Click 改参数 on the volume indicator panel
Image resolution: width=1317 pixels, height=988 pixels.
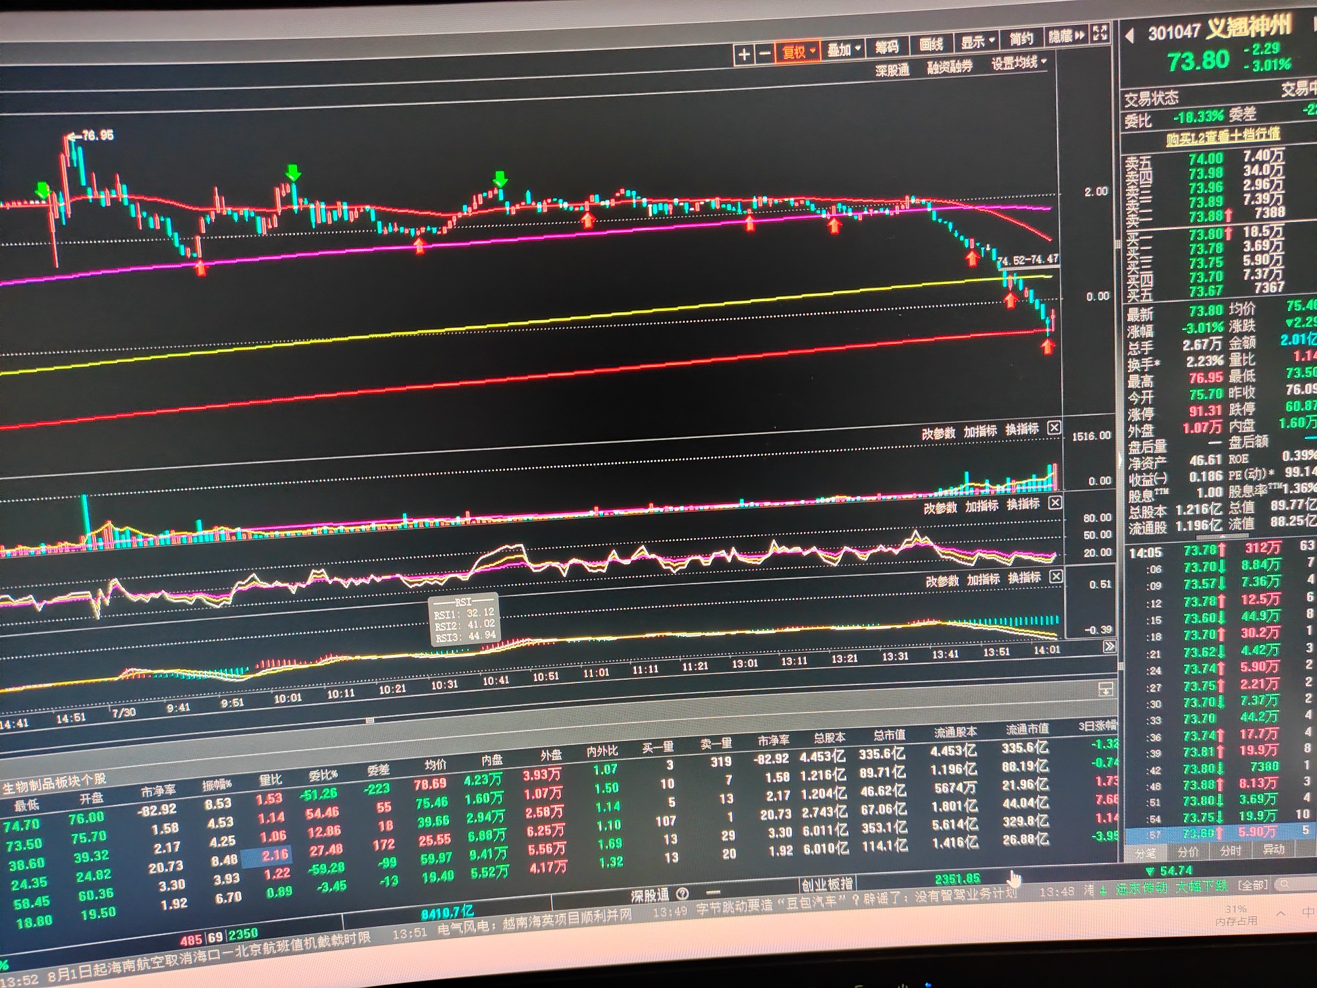938,433
